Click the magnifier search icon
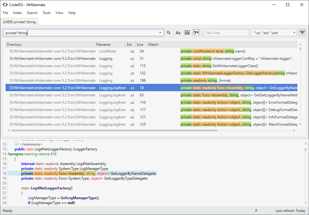 (x=169, y=33)
